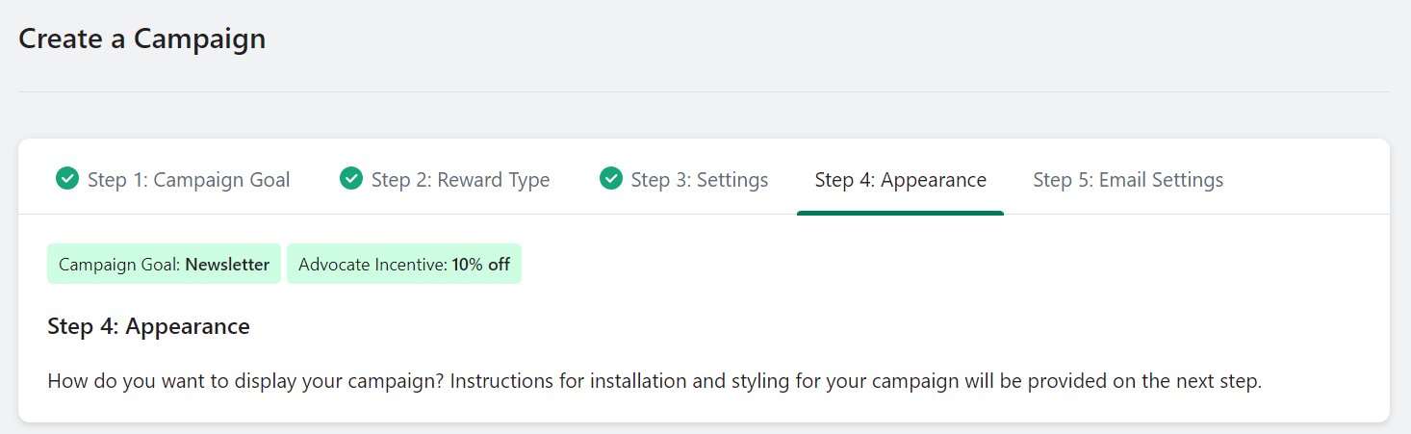1411x434 pixels.
Task: Click the campaign display instructions paragraph
Action: coord(654,381)
